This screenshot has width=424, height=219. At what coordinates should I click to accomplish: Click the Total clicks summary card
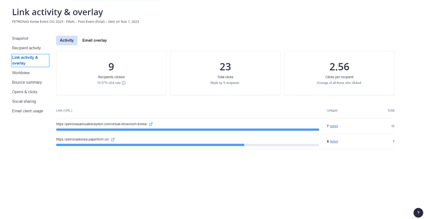coord(225,73)
